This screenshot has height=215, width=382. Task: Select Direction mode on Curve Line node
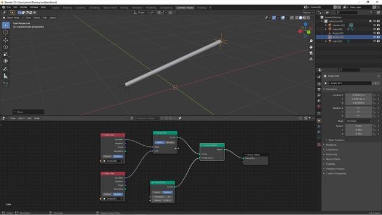click(x=170, y=142)
